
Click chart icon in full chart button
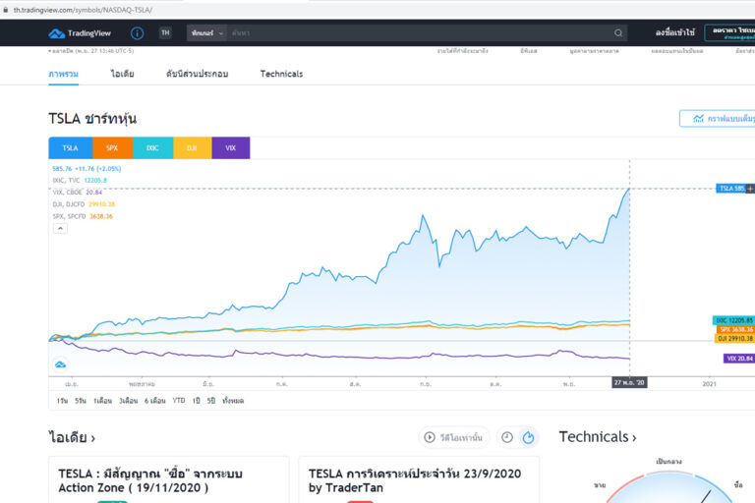(698, 118)
